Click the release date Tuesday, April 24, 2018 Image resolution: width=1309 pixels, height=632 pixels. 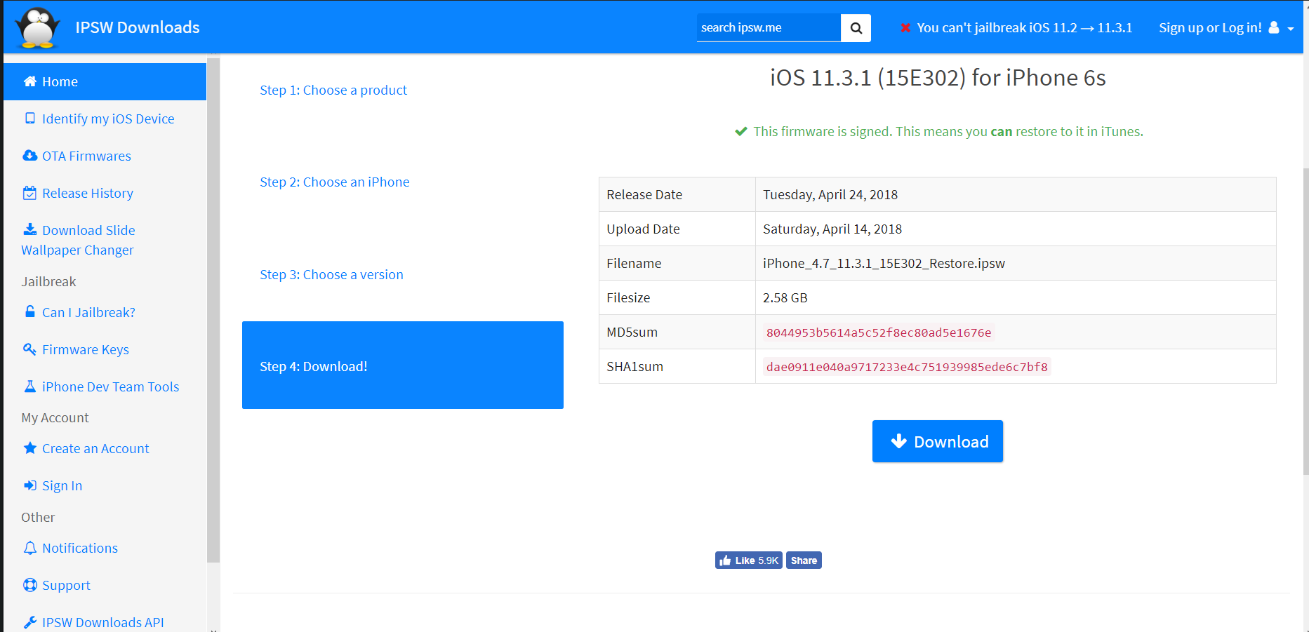click(830, 194)
